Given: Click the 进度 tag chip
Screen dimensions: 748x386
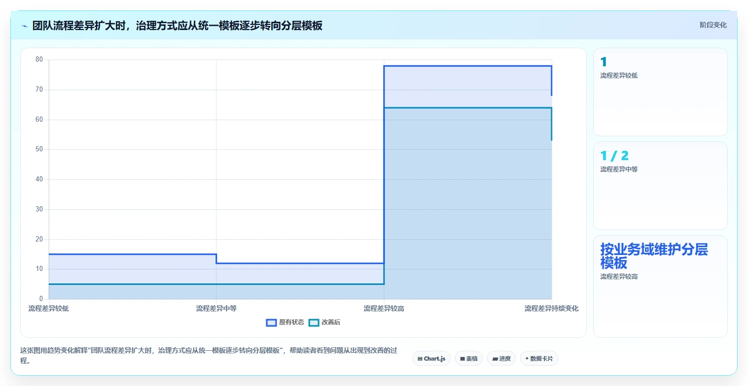Looking at the screenshot, I should pos(501,359).
